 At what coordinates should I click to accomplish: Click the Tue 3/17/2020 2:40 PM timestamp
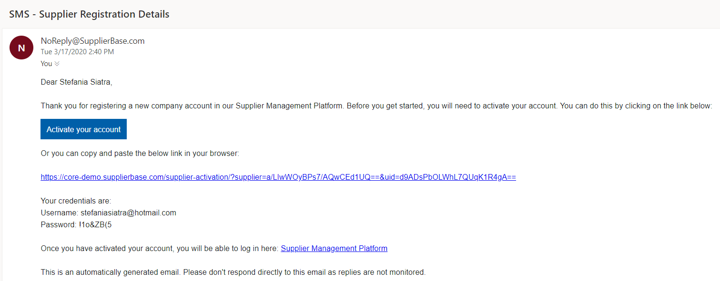point(77,52)
